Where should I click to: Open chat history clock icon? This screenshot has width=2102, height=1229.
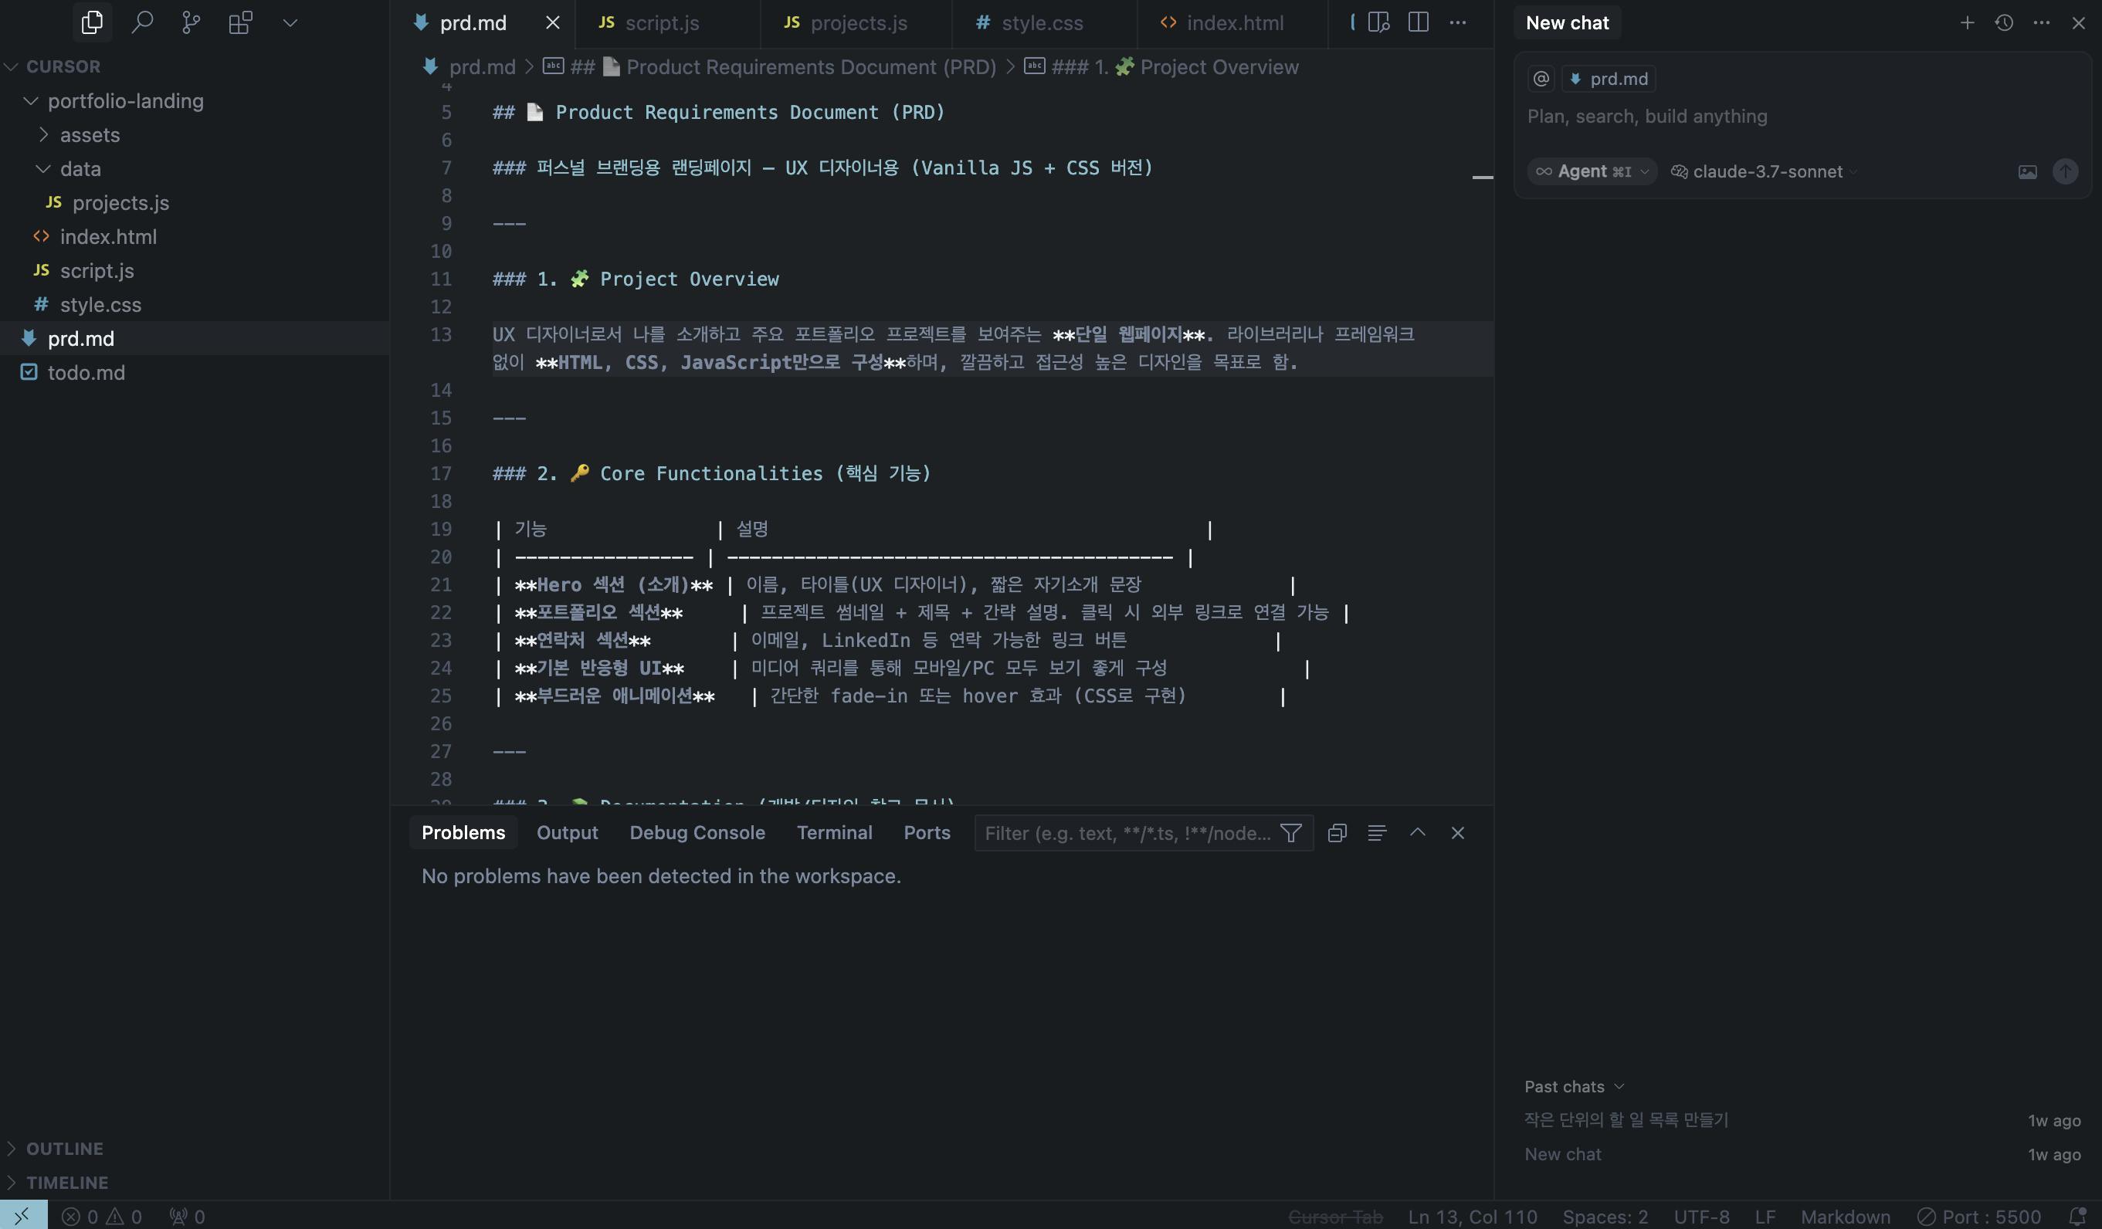[2004, 22]
